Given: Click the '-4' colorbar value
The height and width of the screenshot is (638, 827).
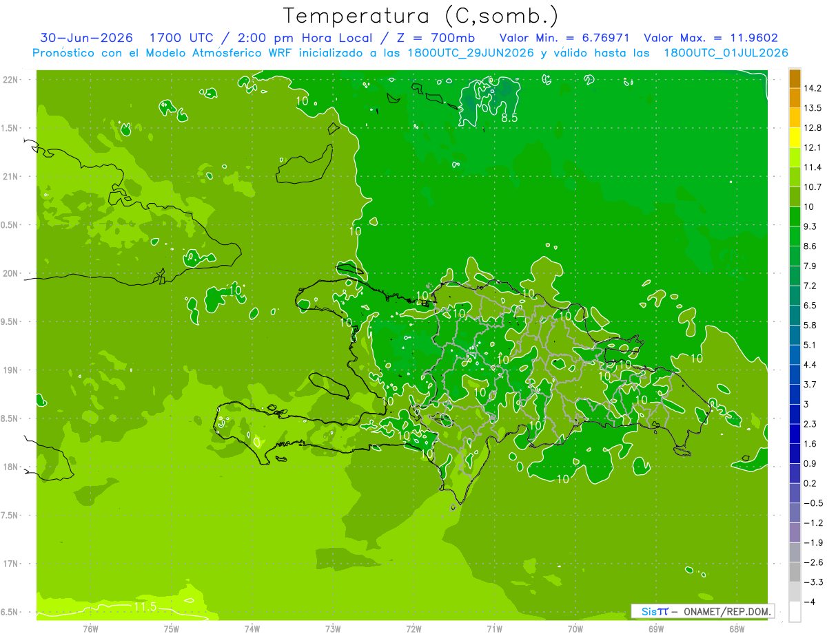Looking at the screenshot, I should coord(810,602).
